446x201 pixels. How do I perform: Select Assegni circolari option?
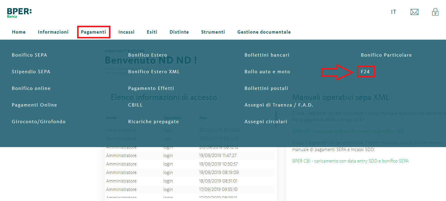266,122
